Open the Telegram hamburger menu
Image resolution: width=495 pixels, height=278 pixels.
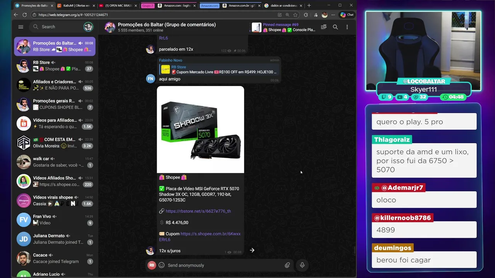[21, 27]
